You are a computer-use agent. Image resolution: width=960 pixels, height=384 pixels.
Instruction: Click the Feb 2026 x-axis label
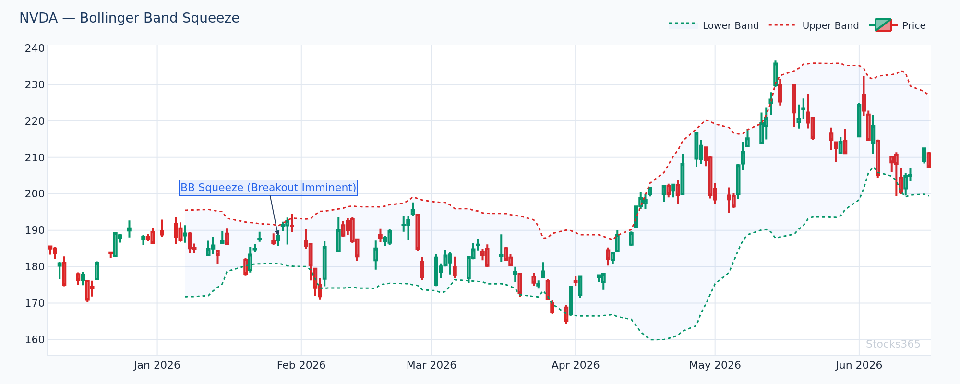(x=301, y=365)
